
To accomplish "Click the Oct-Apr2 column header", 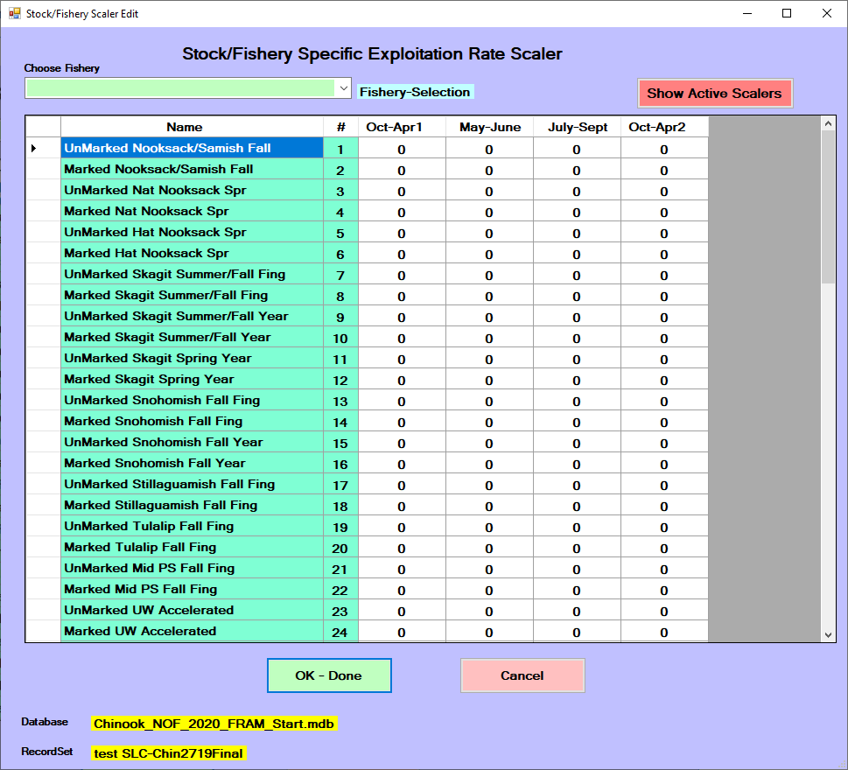I will [665, 127].
